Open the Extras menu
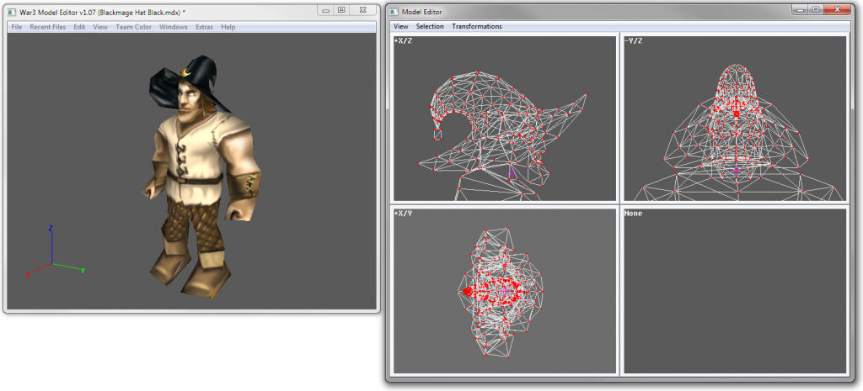The height and width of the screenshot is (391, 863). [204, 27]
